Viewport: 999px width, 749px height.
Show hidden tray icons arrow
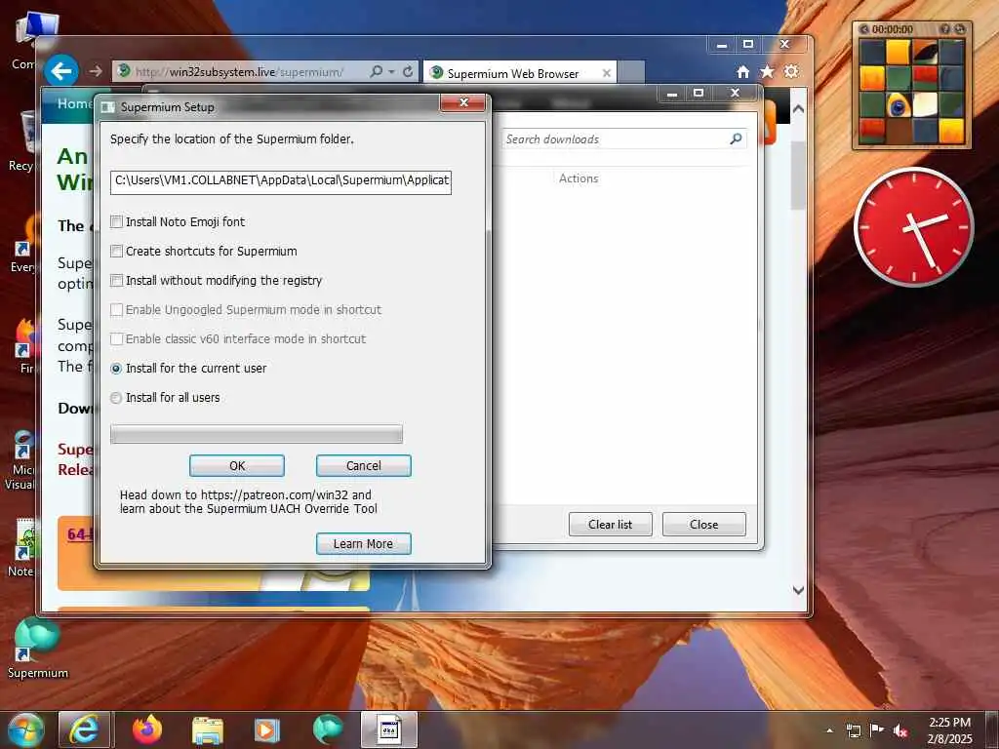coord(829,730)
